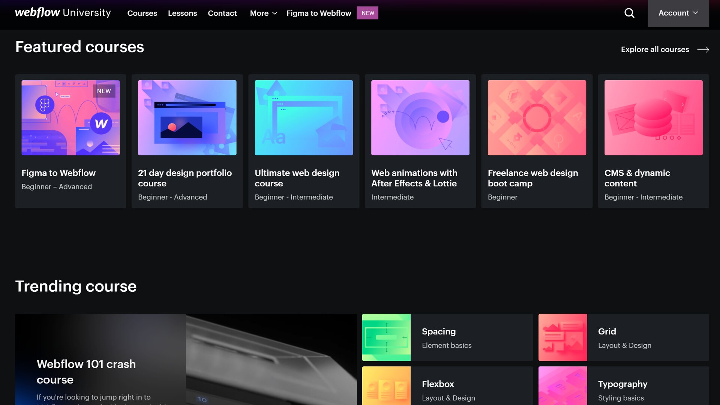720x405 pixels.
Task: Click the search magnifier icon
Action: click(629, 13)
